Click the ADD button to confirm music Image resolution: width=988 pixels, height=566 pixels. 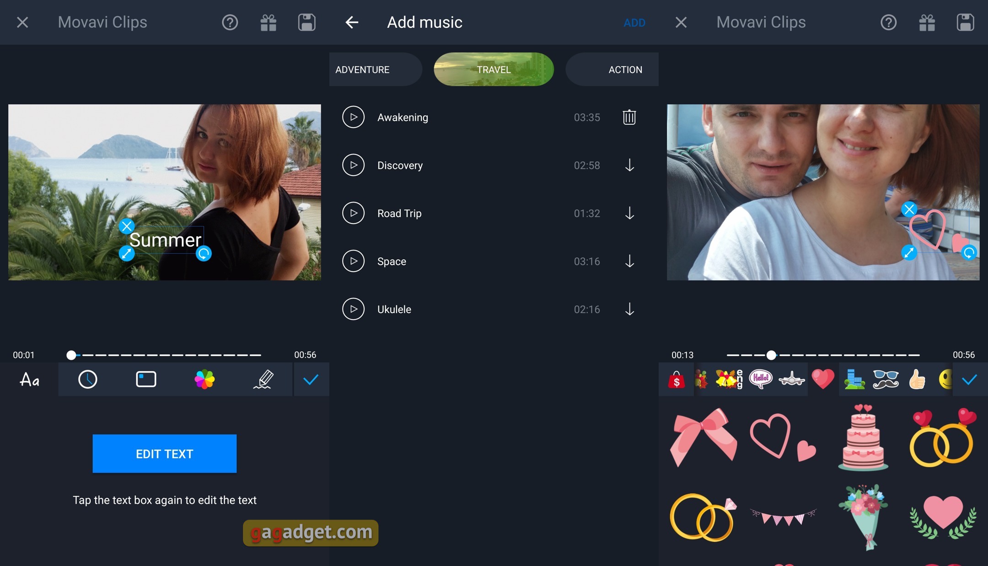(633, 21)
